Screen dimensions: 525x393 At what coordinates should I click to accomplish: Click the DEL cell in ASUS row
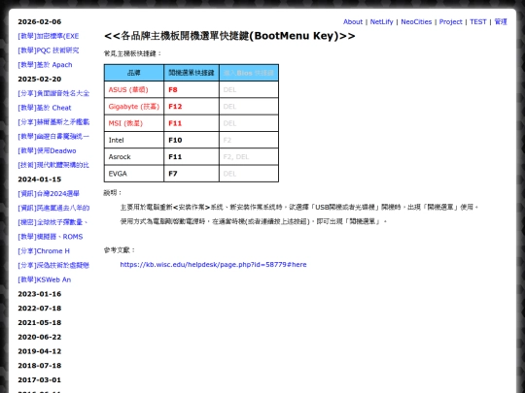(x=249, y=90)
